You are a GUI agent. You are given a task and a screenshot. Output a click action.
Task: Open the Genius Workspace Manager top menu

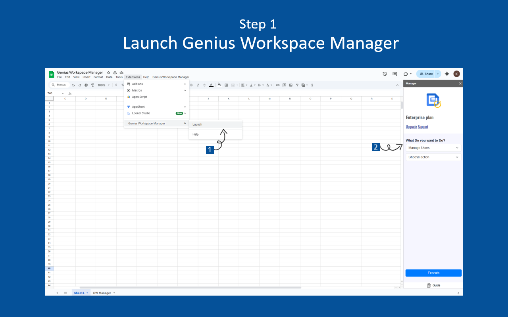coord(171,77)
